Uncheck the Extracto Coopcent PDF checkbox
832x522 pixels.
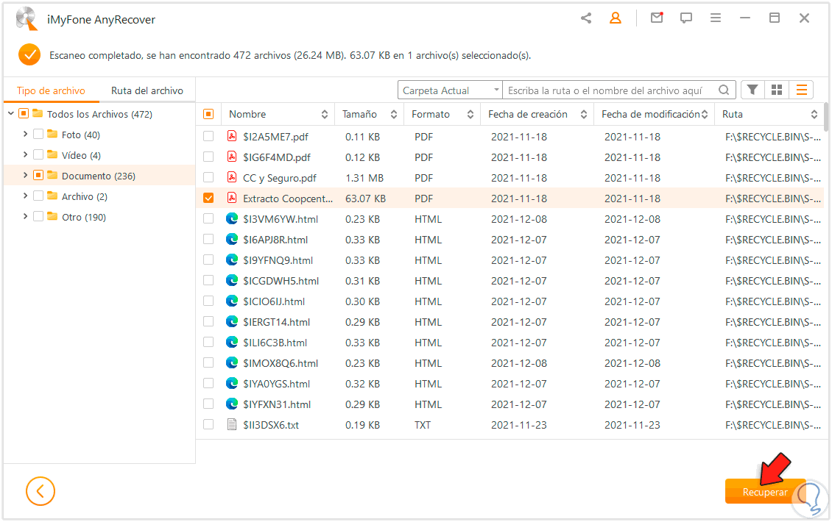click(x=208, y=199)
